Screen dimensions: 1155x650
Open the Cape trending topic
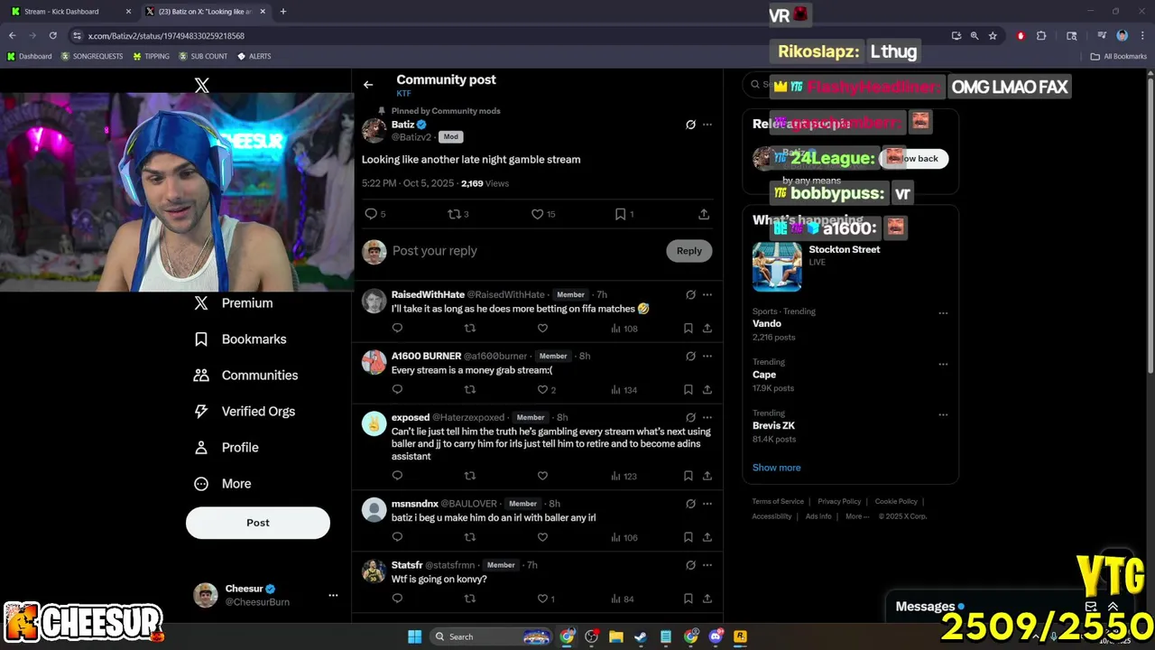[x=764, y=375]
